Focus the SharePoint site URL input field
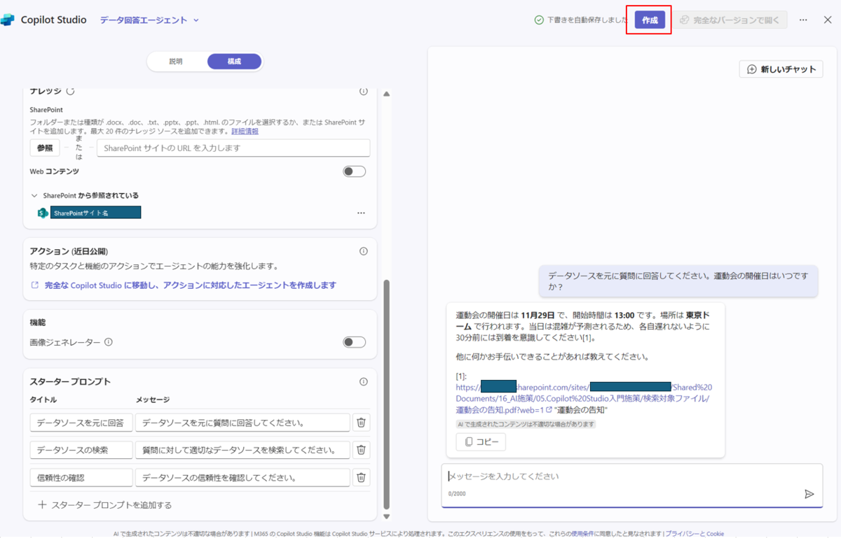This screenshot has width=841, height=538. click(233, 148)
